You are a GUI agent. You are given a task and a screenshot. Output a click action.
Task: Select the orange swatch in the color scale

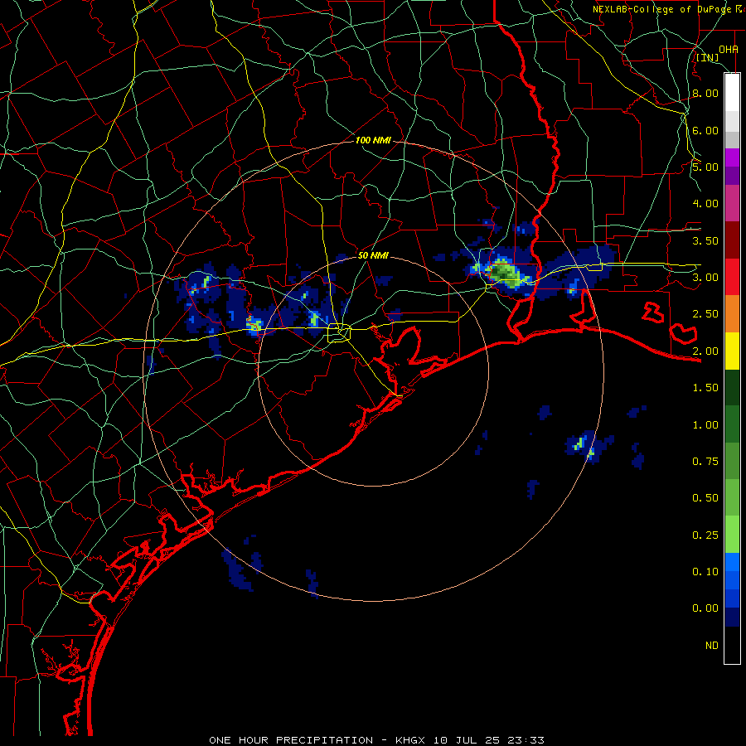[732, 314]
